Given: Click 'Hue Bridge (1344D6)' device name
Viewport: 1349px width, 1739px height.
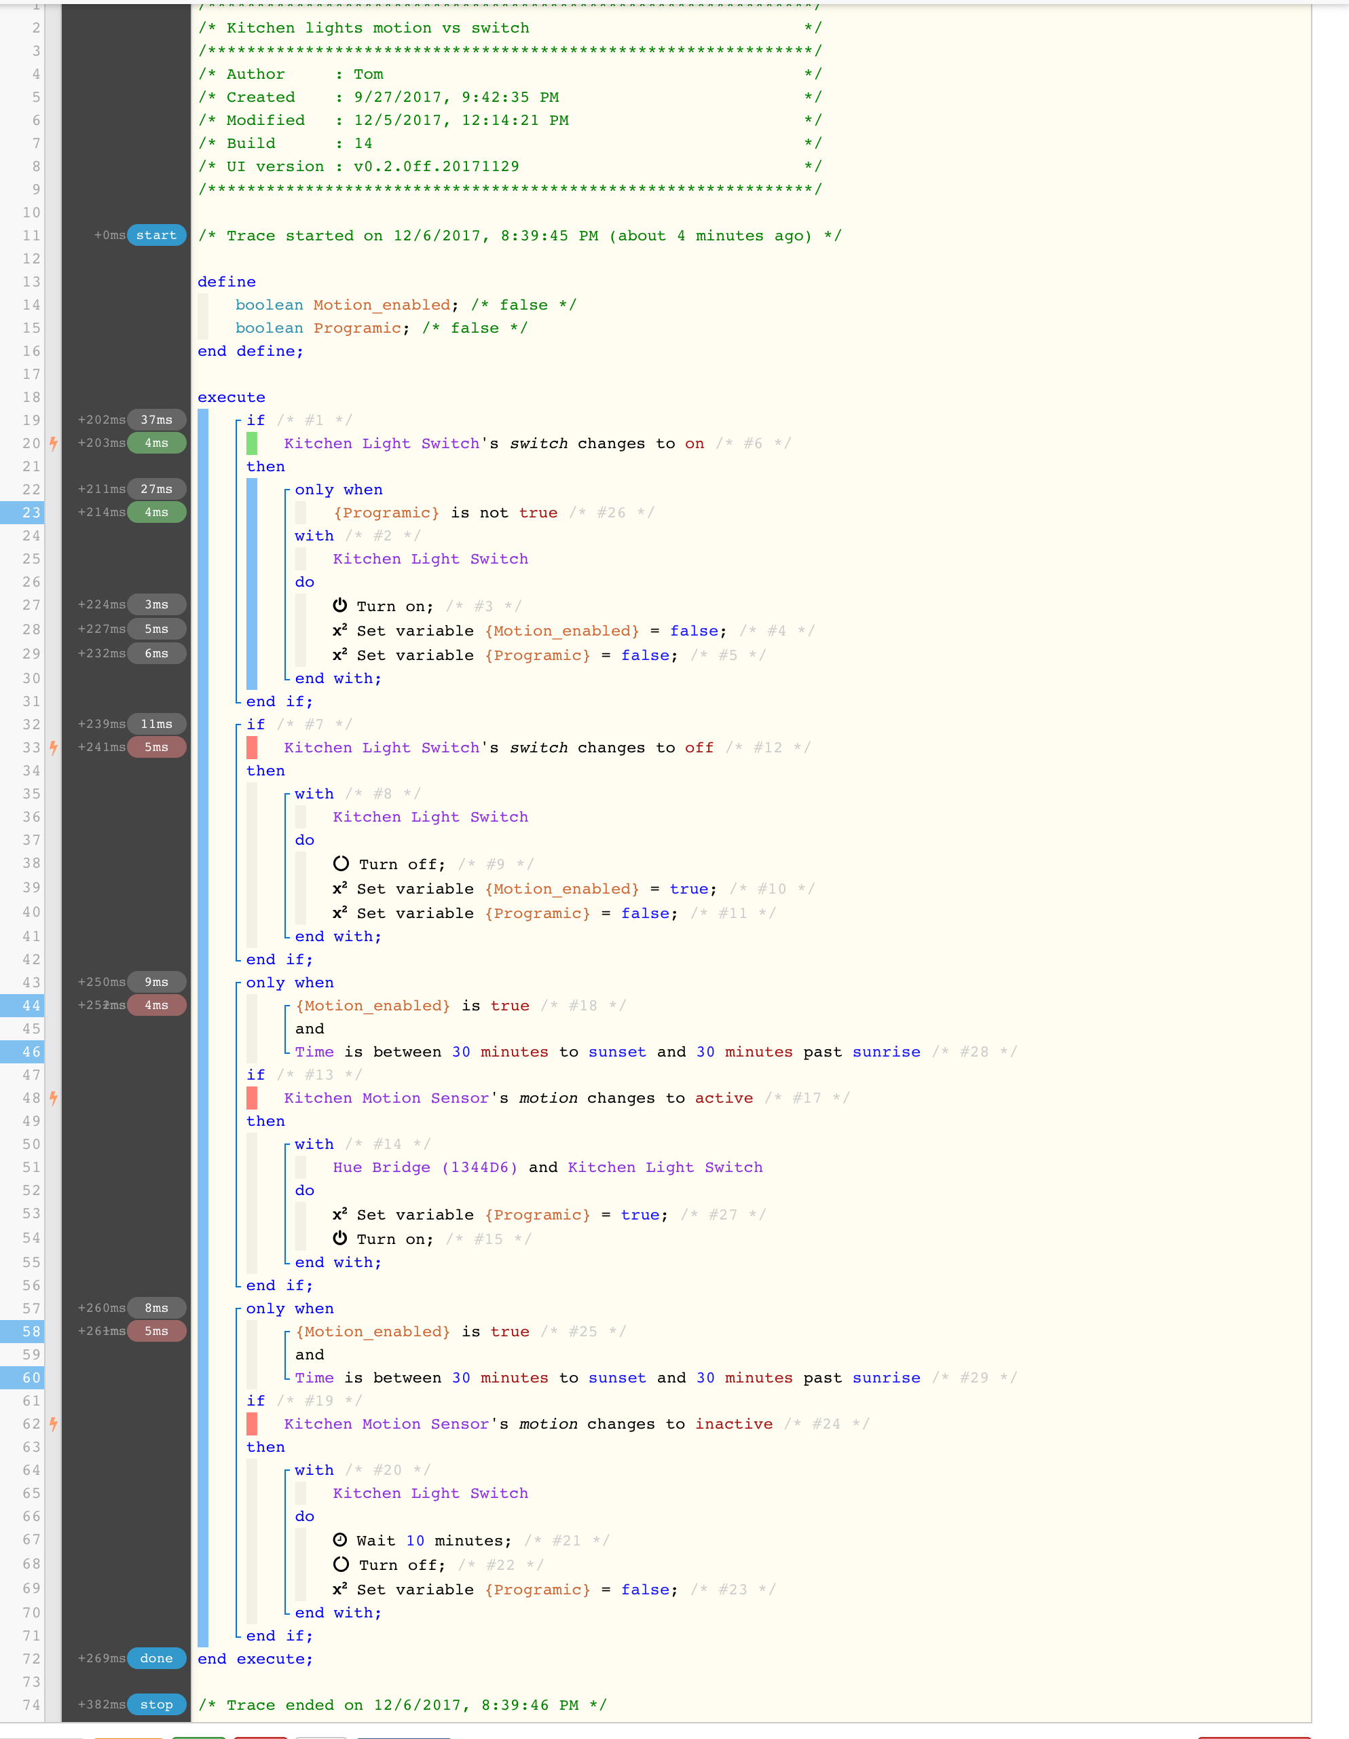Looking at the screenshot, I should [425, 1167].
